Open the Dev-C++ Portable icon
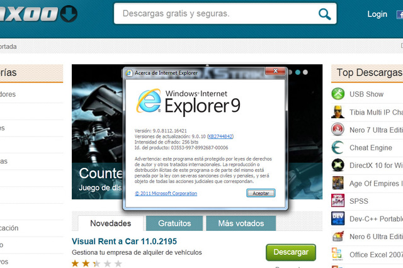 coord(338,219)
